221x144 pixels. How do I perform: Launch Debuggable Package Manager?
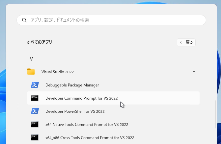tap(72, 85)
